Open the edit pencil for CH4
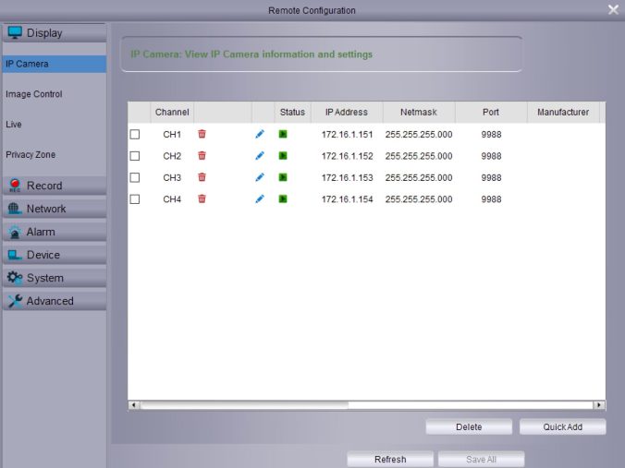 coord(260,199)
